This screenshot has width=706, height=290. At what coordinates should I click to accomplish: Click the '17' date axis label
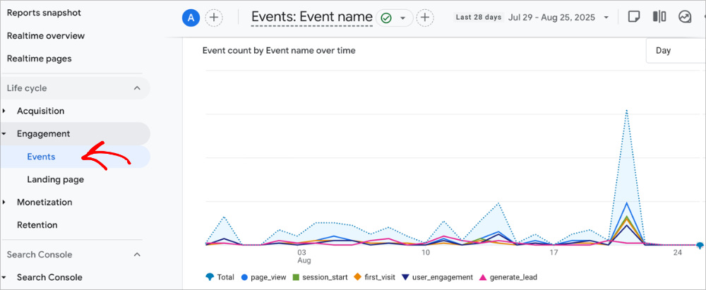tap(554, 253)
